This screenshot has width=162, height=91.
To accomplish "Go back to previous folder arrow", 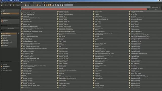I will point(6,5).
